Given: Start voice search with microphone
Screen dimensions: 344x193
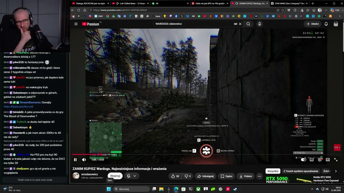Looking at the screenshot, I should click(260, 24).
